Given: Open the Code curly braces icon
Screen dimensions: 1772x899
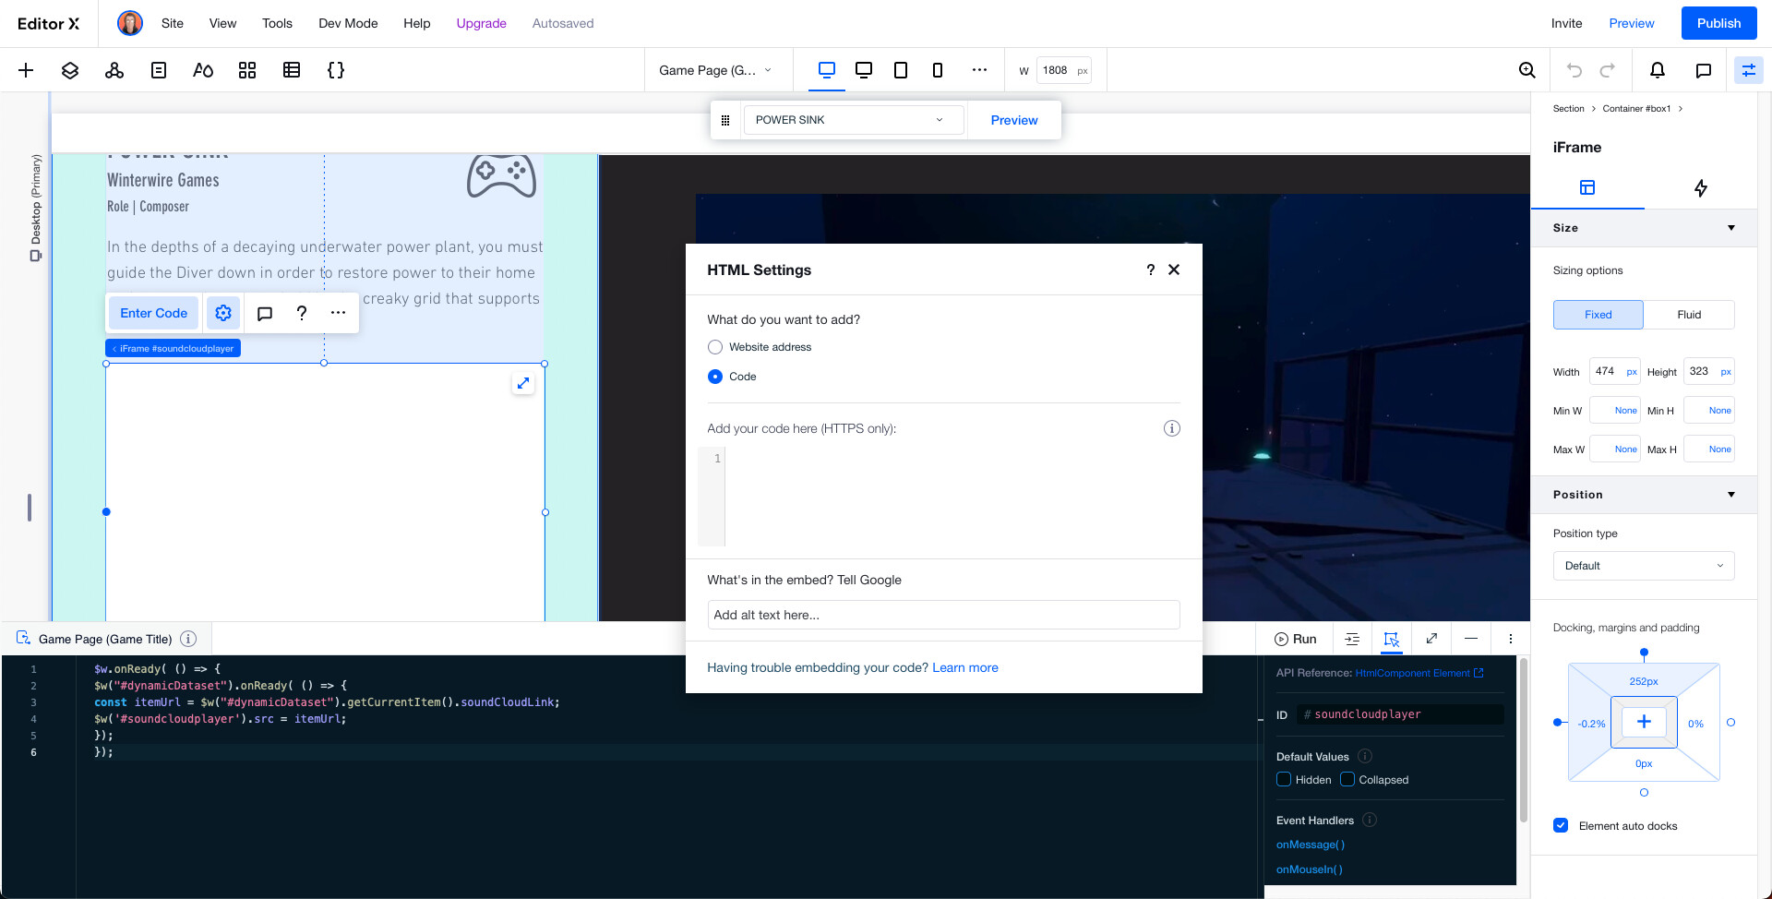Looking at the screenshot, I should click(x=336, y=70).
